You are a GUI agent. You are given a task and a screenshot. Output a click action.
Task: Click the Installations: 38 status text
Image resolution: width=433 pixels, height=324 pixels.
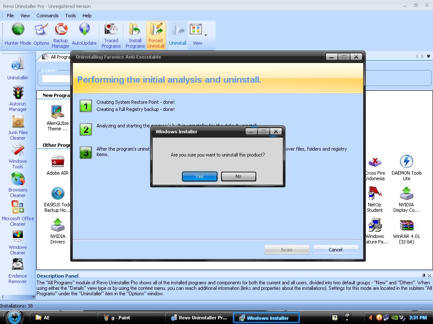click(16, 306)
